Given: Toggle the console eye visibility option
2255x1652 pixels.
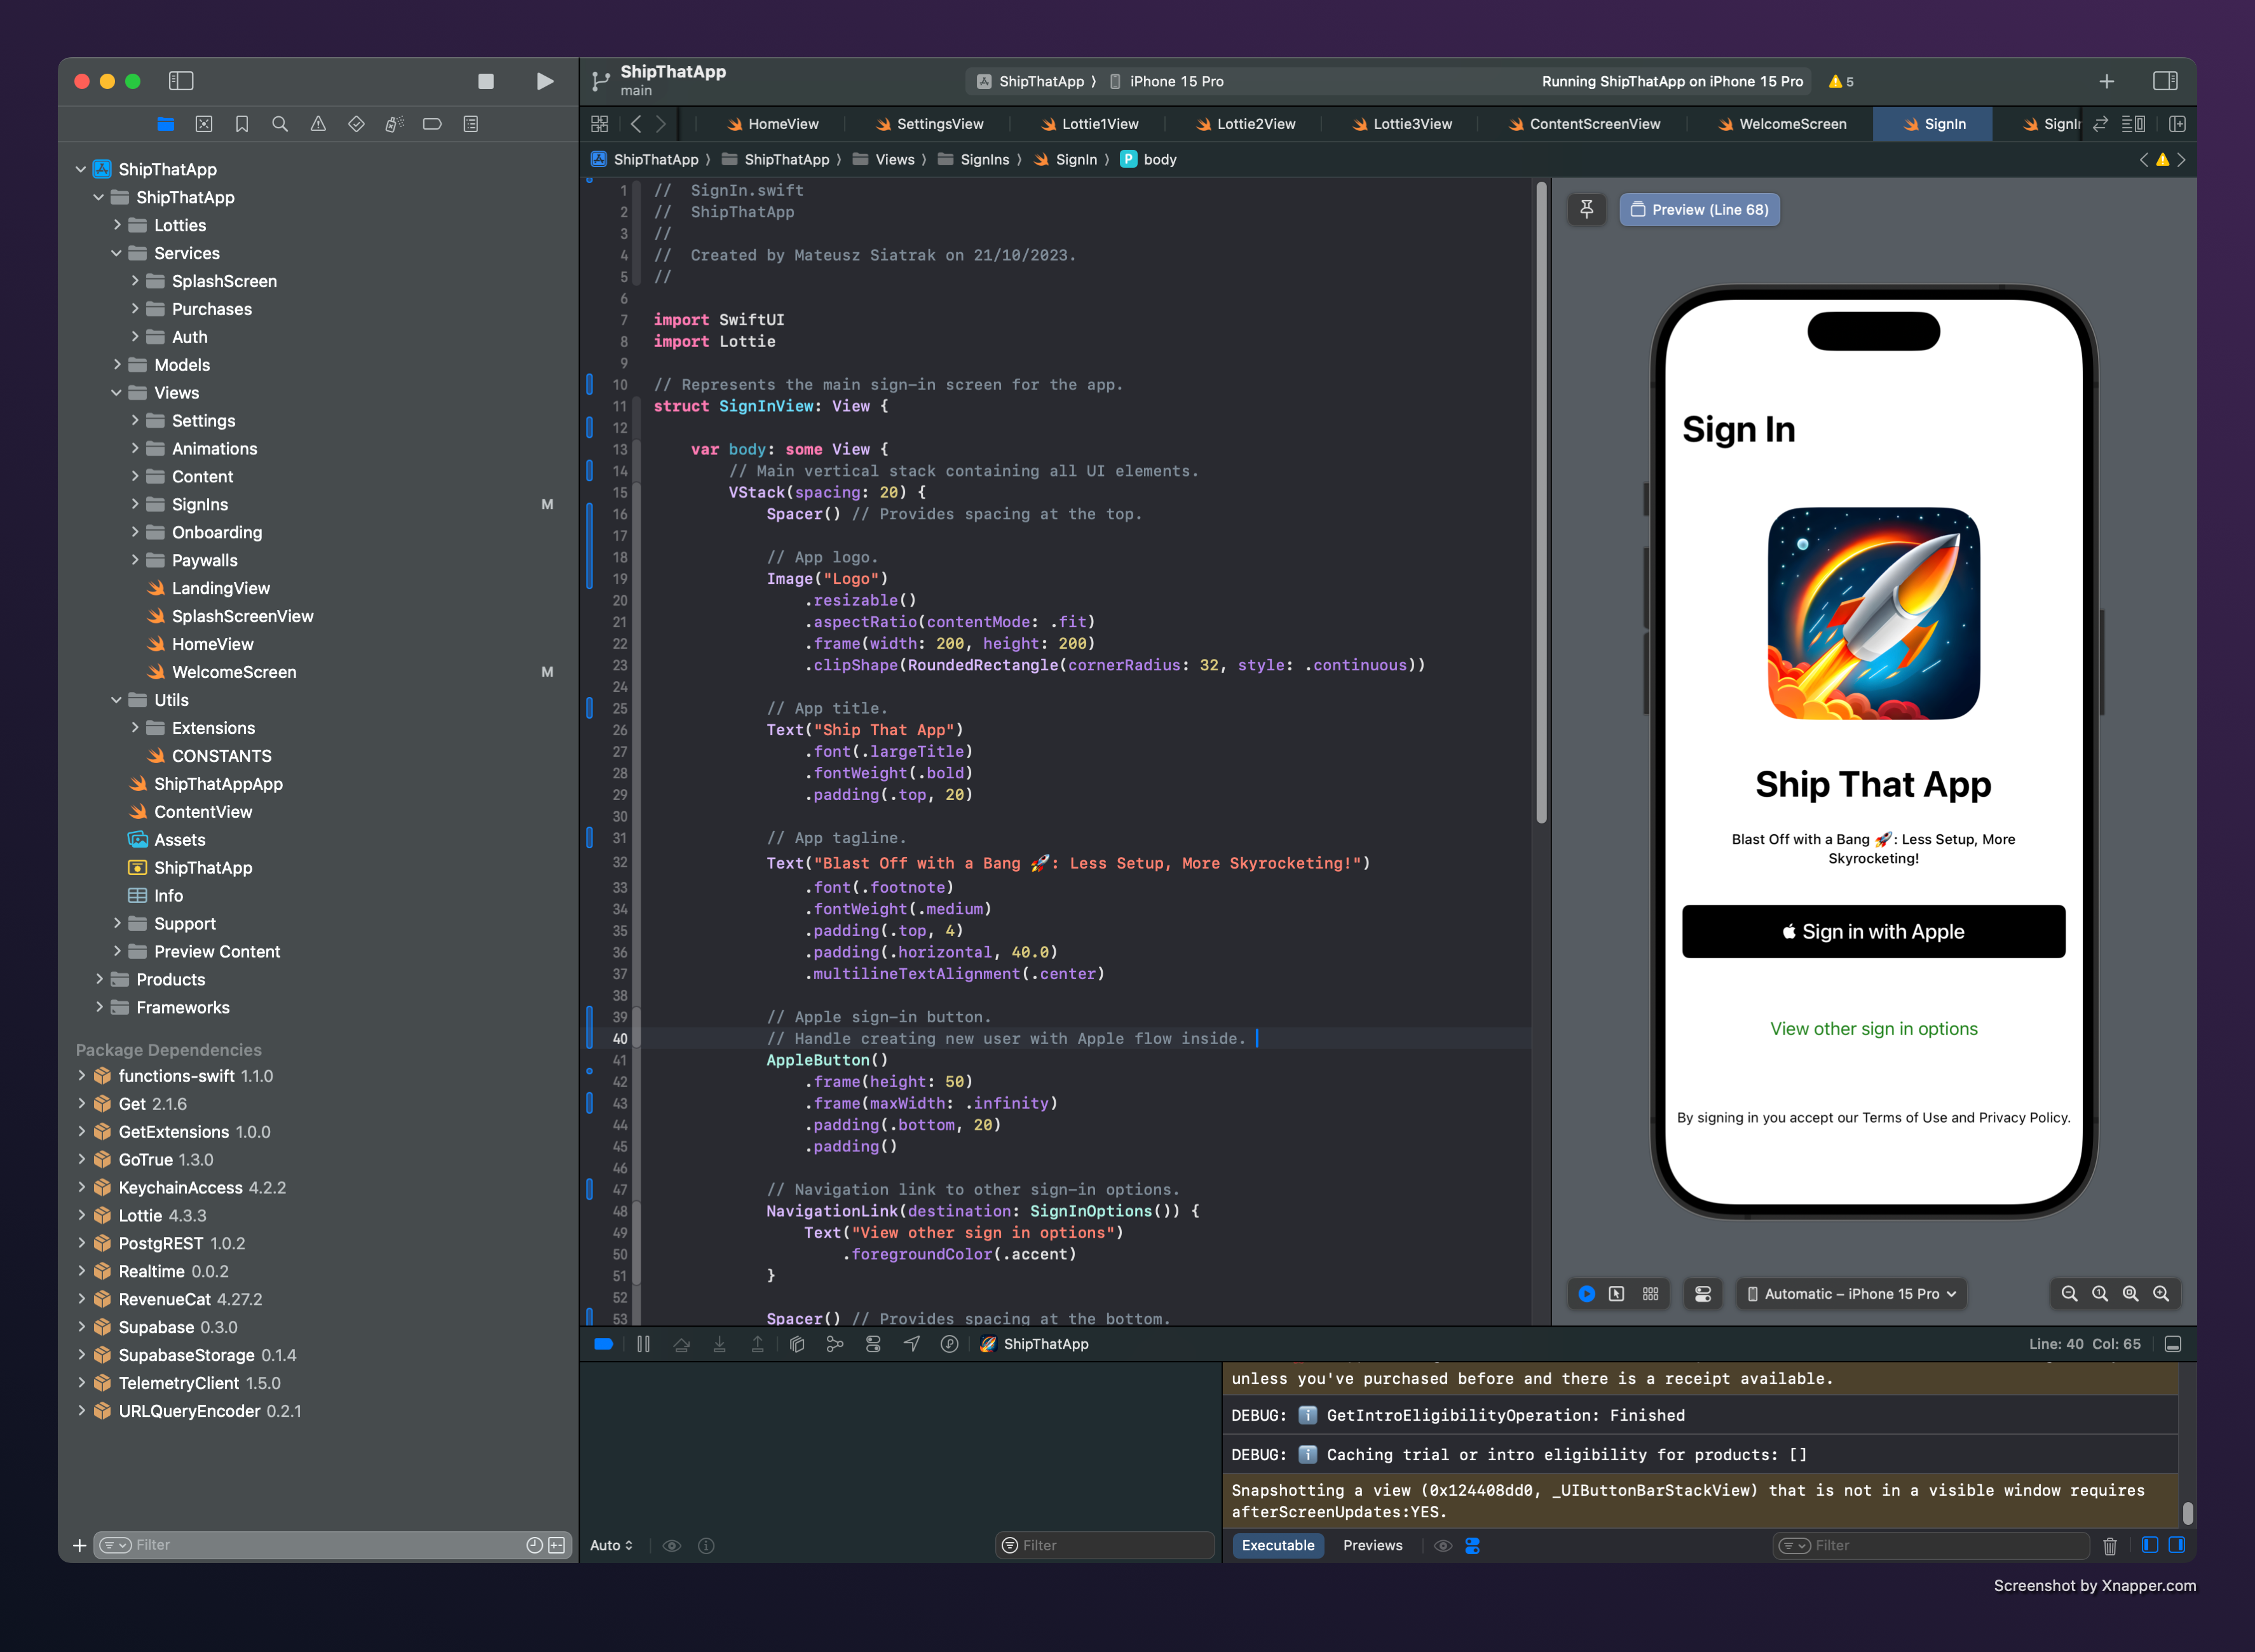Looking at the screenshot, I should tap(1443, 1546).
